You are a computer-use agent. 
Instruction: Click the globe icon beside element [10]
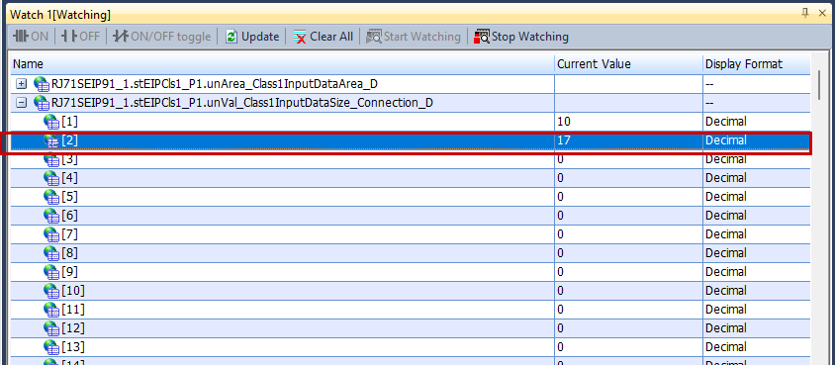pos(51,291)
